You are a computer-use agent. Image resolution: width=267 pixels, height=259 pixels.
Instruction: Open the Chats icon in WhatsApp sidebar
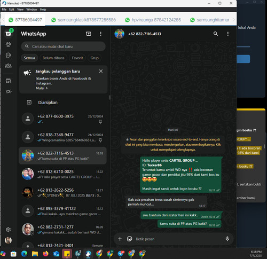click(8, 34)
